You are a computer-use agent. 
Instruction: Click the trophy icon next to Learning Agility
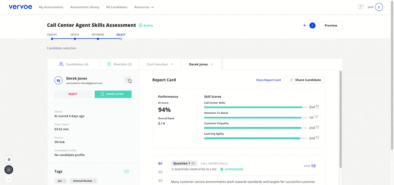click(317, 138)
